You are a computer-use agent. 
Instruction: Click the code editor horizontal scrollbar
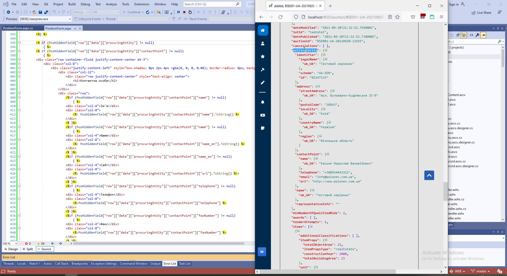click(x=159, y=244)
